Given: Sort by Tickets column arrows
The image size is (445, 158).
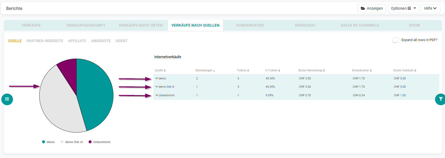Looking at the screenshot, I should [248, 71].
